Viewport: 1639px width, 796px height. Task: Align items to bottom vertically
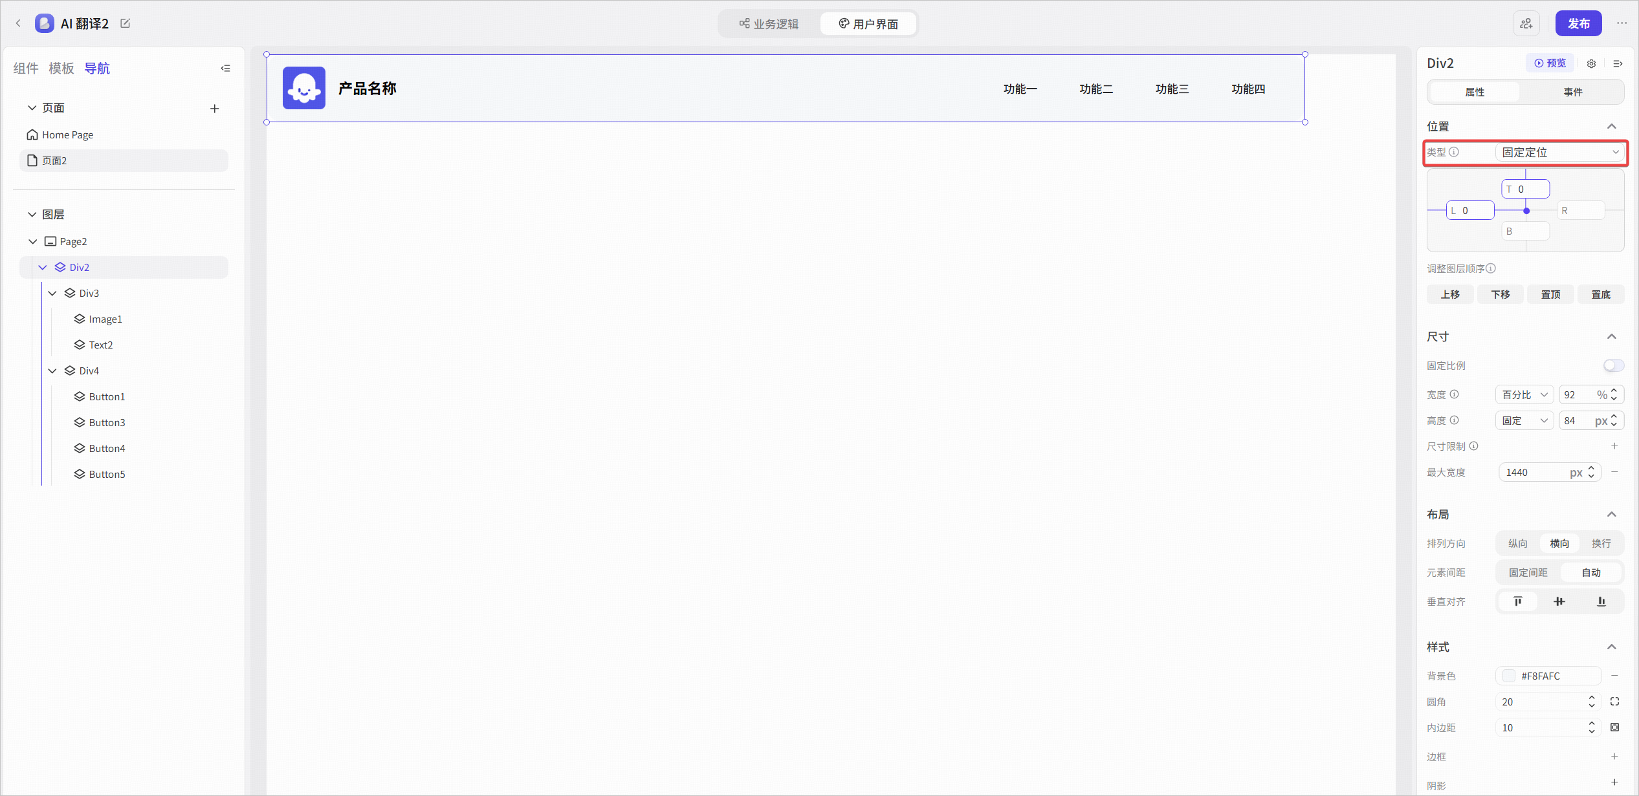1601,601
